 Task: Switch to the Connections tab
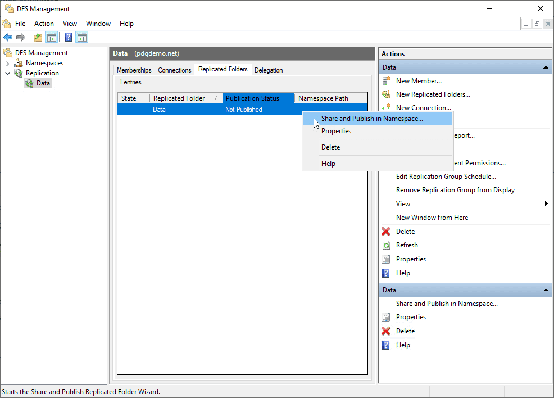pos(175,70)
